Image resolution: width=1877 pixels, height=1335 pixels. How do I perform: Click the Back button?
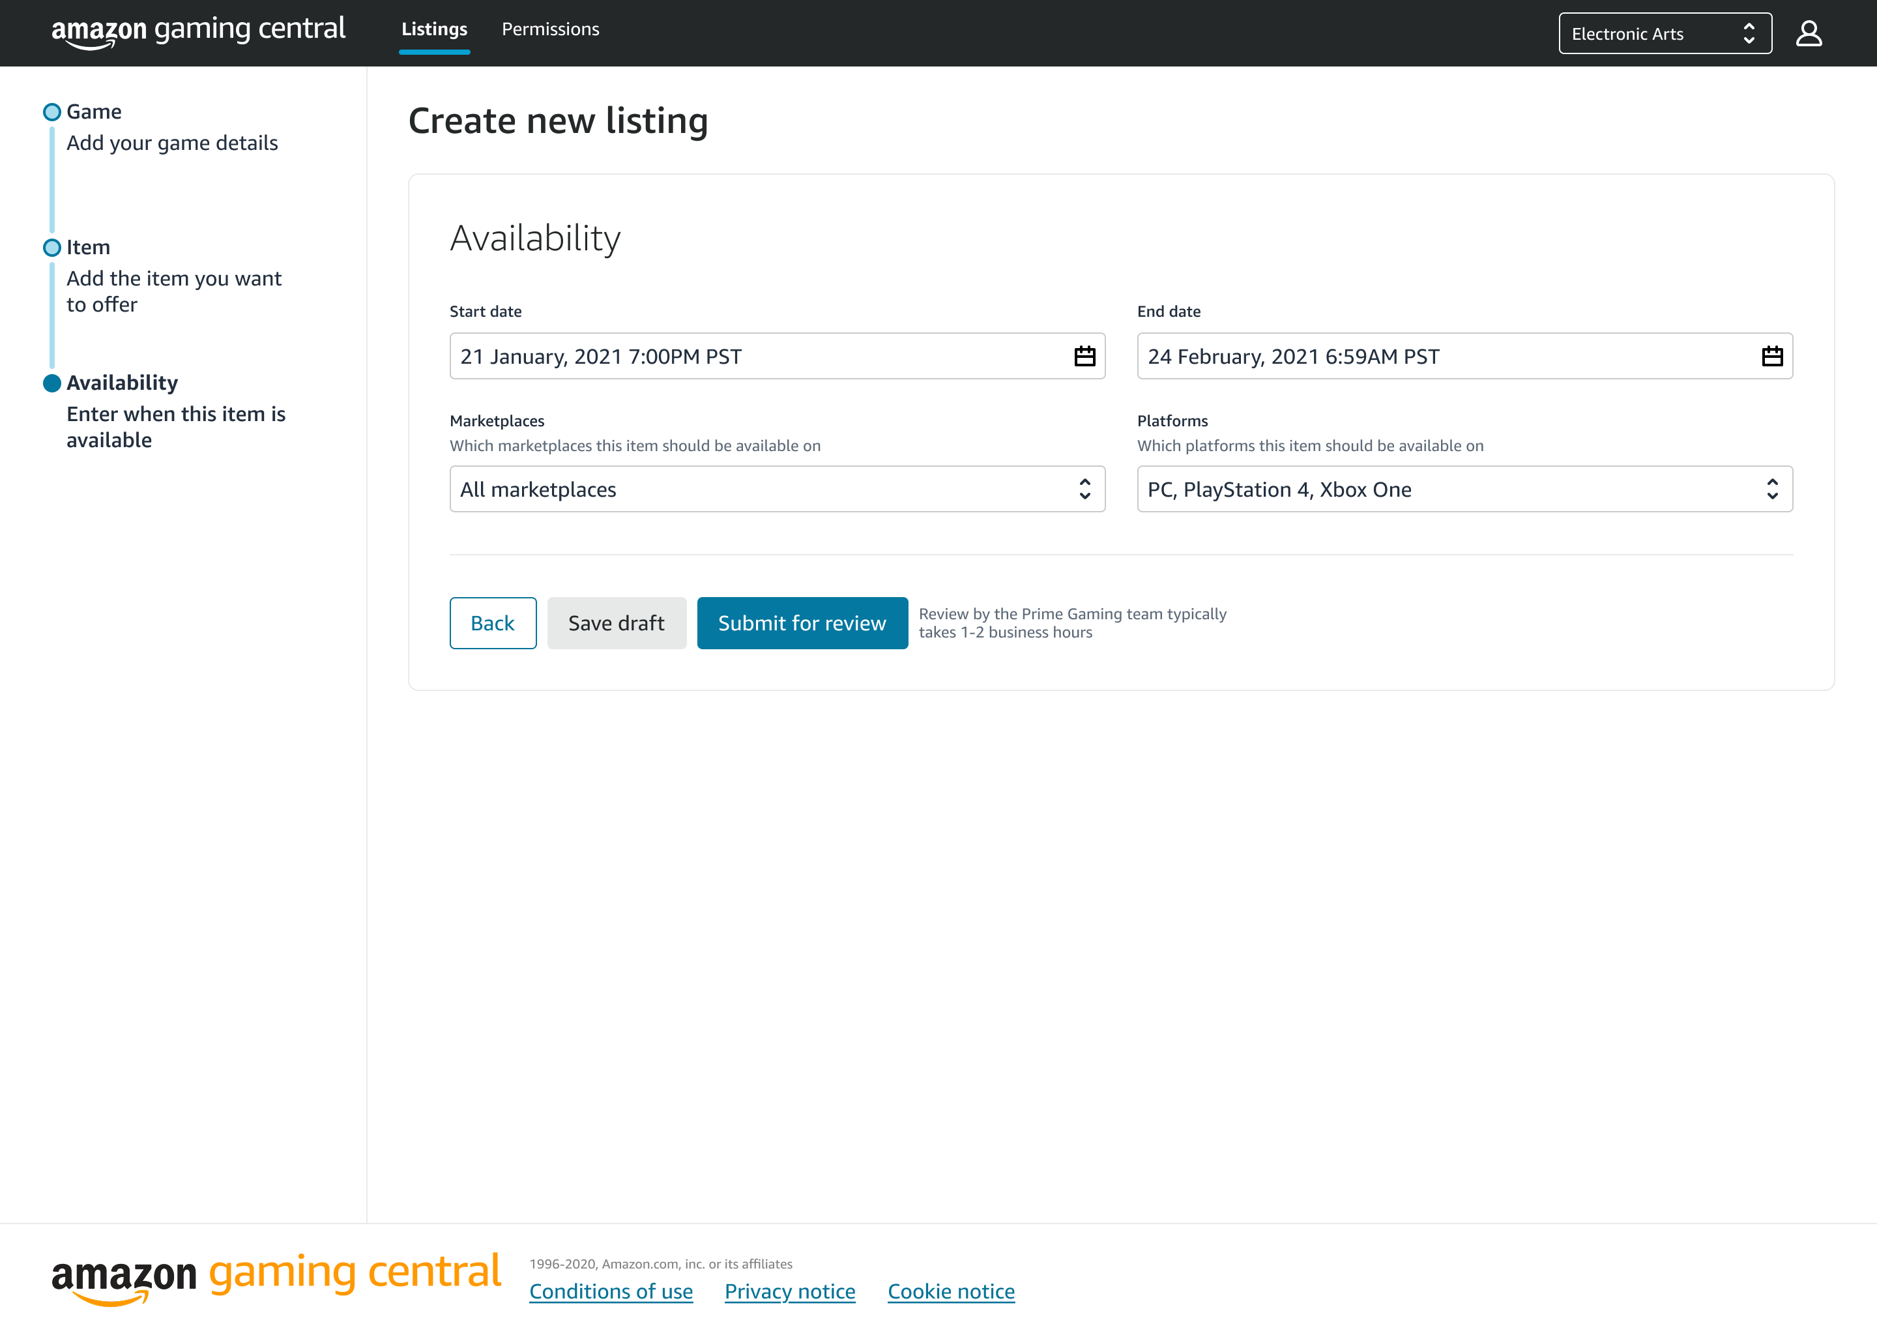pyautogui.click(x=493, y=623)
